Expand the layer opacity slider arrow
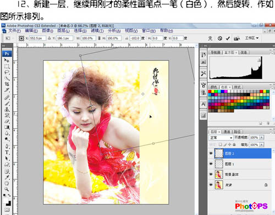This screenshot has height=215, width=275. pyautogui.click(x=262, y=138)
